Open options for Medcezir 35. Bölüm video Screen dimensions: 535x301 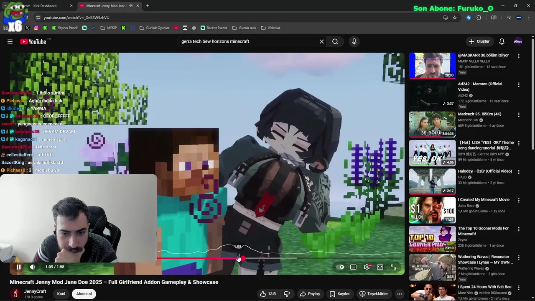[519, 115]
